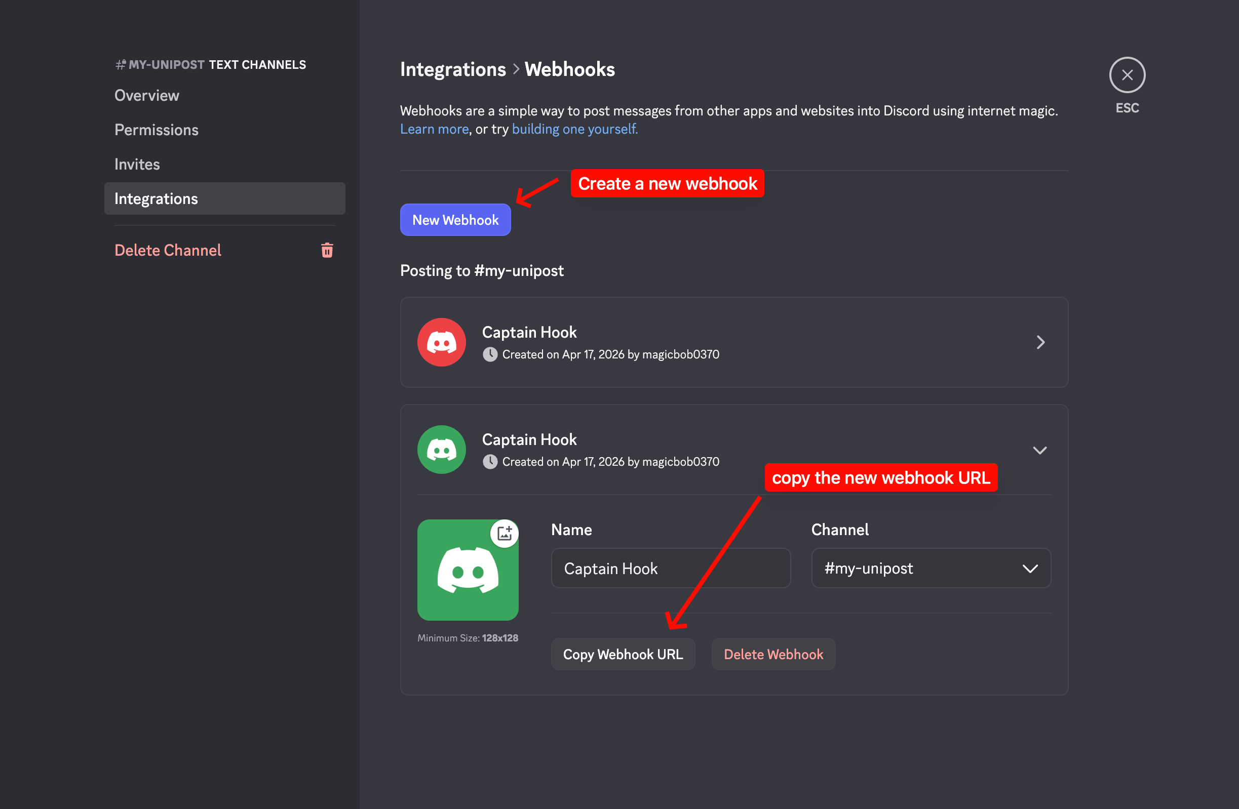Click the Copy Webhook URL button
This screenshot has width=1239, height=809.
(623, 654)
